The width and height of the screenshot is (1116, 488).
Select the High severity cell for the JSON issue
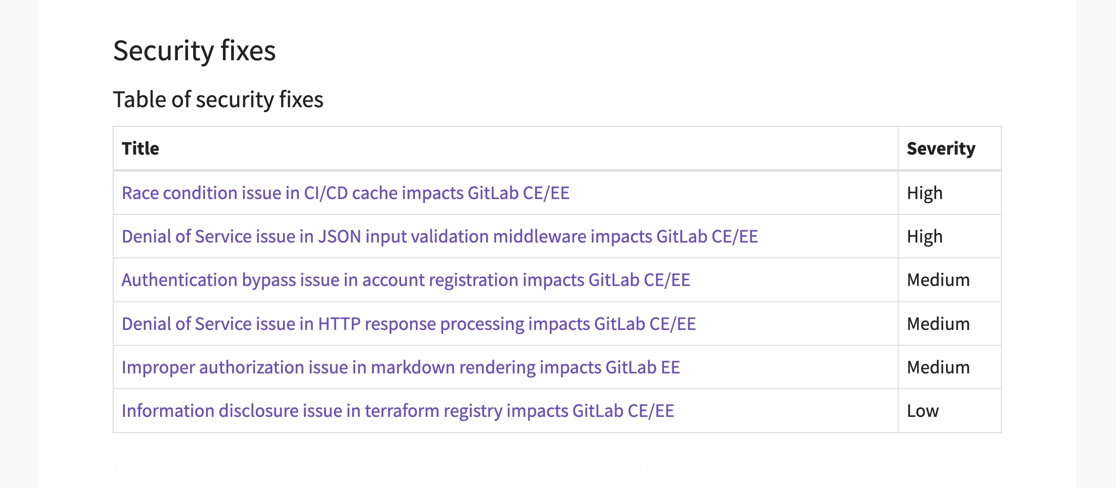(x=924, y=237)
